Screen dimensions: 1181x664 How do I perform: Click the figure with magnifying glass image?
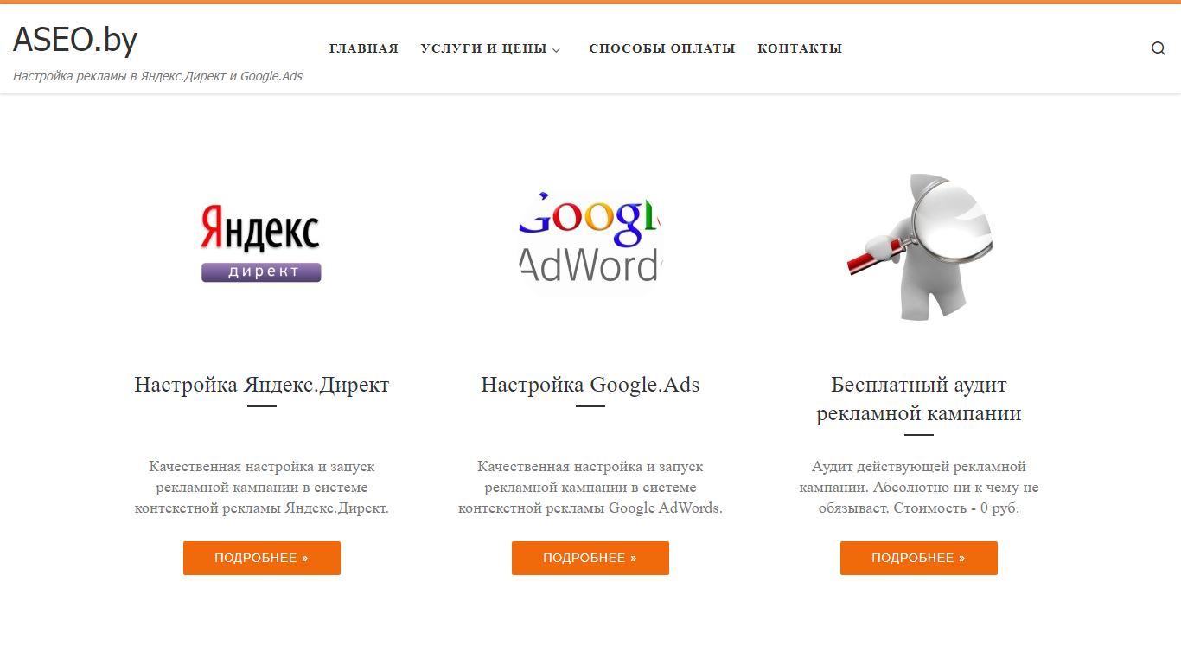(x=919, y=247)
